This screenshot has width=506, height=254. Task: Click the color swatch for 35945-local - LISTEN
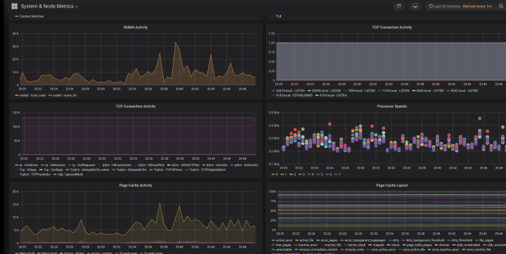click(x=310, y=91)
